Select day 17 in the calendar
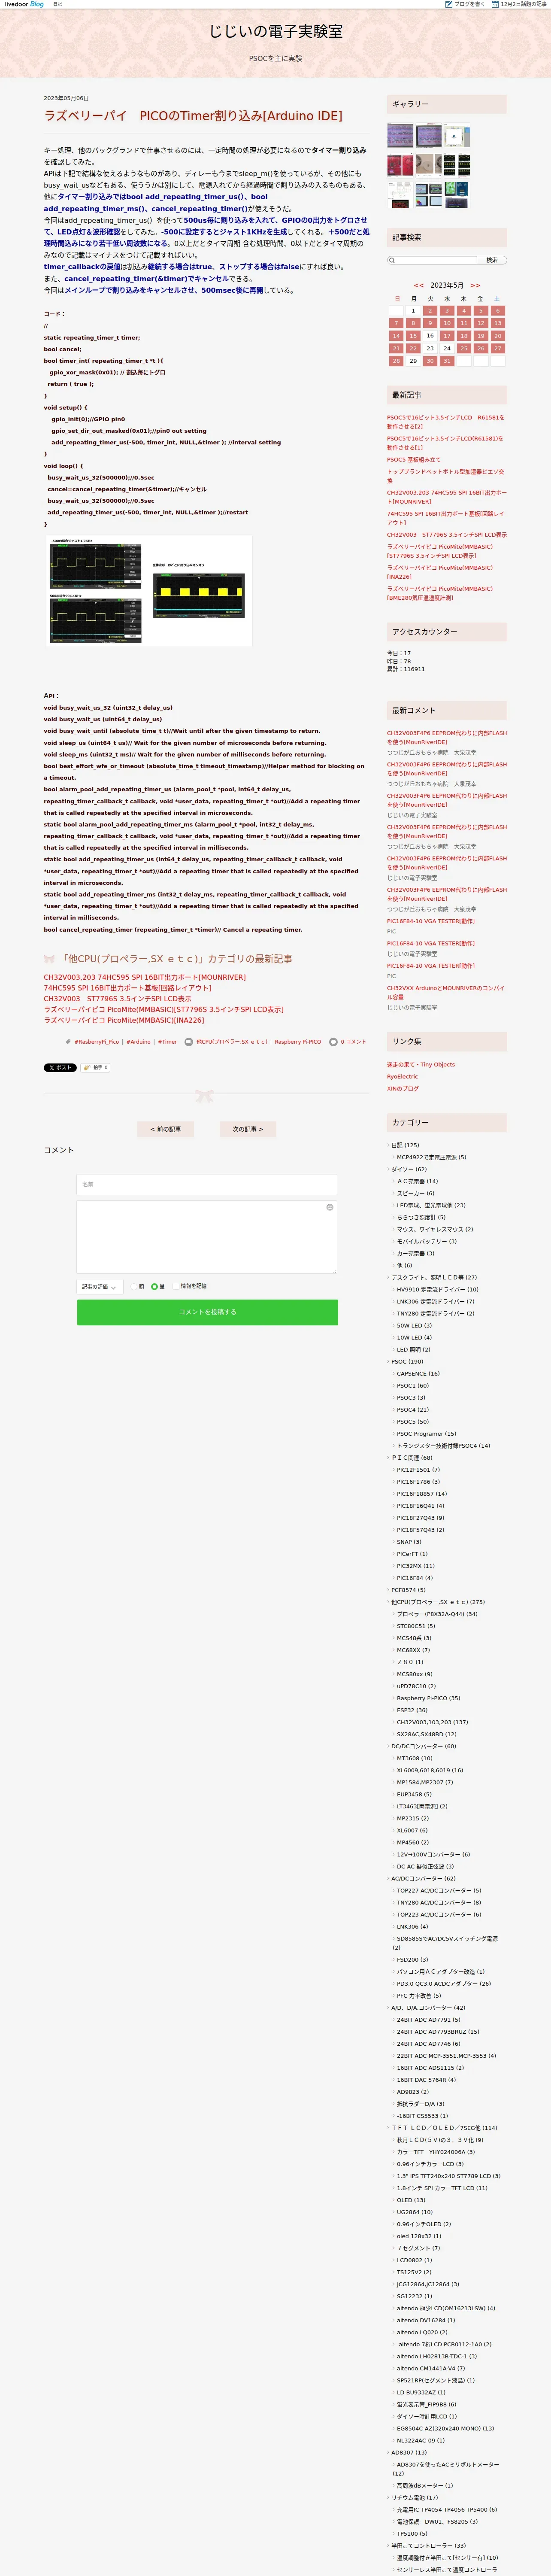 [x=447, y=336]
